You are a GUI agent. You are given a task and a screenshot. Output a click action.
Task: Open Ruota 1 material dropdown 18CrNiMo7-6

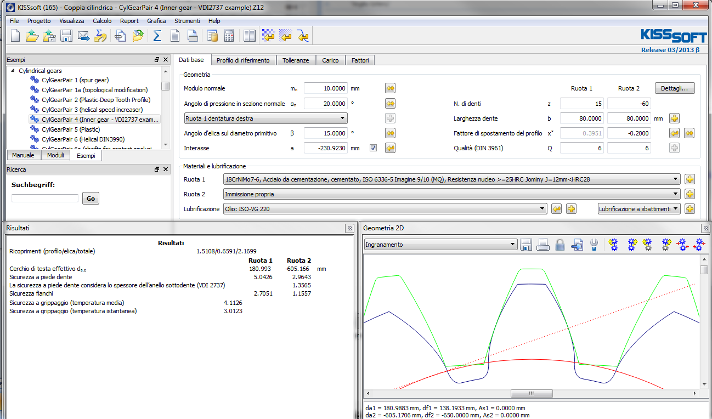(x=452, y=179)
